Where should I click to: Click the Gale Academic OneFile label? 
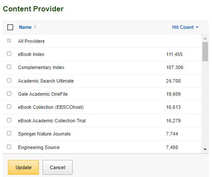pyautogui.click(x=43, y=94)
